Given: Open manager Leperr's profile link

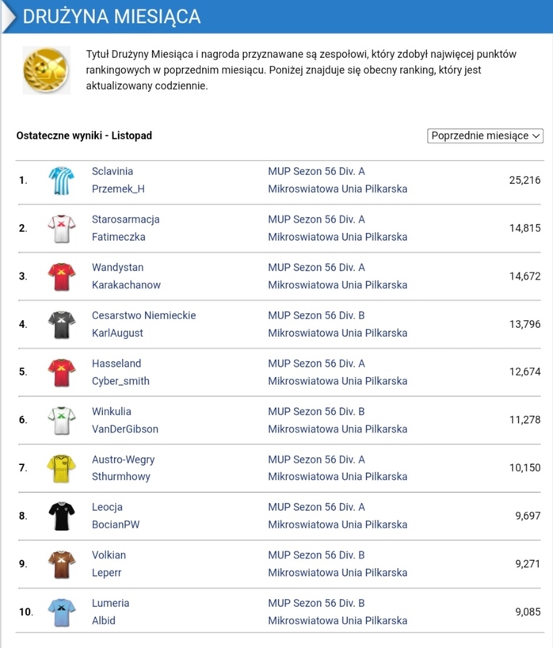Looking at the screenshot, I should point(107,573).
